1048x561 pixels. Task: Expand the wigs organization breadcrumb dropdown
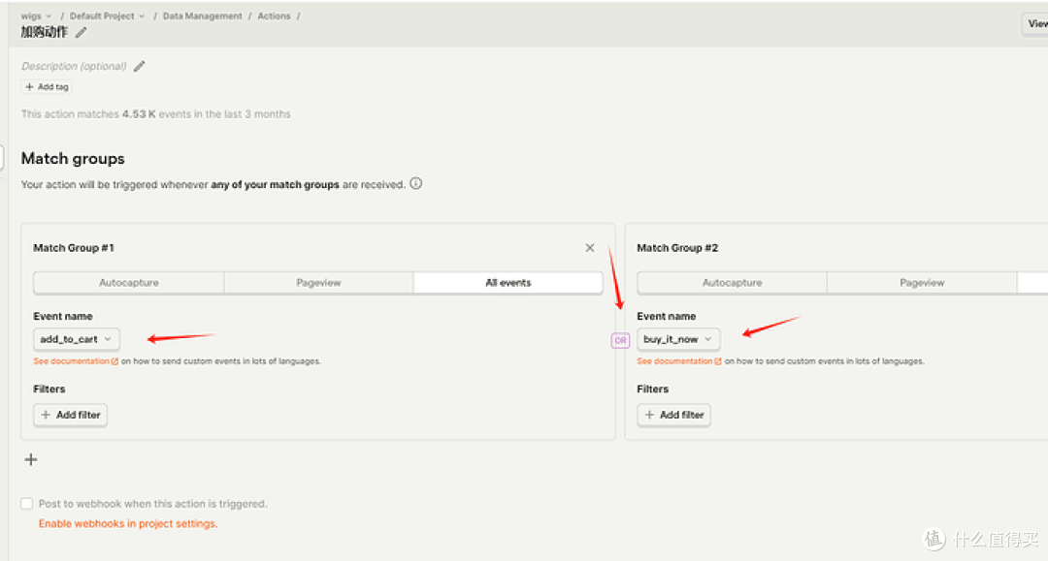point(36,16)
